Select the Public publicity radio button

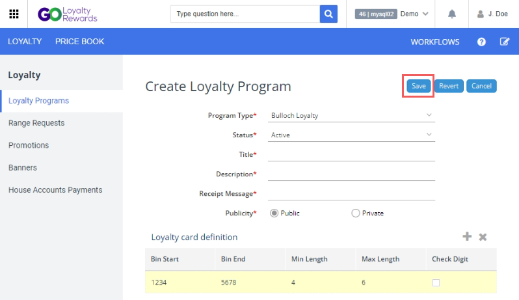tap(274, 213)
